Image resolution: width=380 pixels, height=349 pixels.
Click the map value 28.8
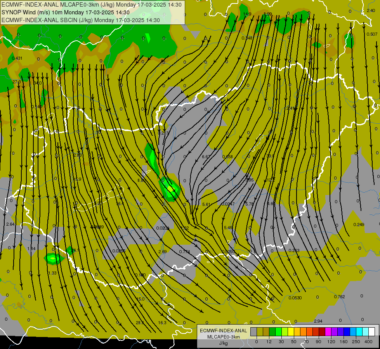(140, 323)
